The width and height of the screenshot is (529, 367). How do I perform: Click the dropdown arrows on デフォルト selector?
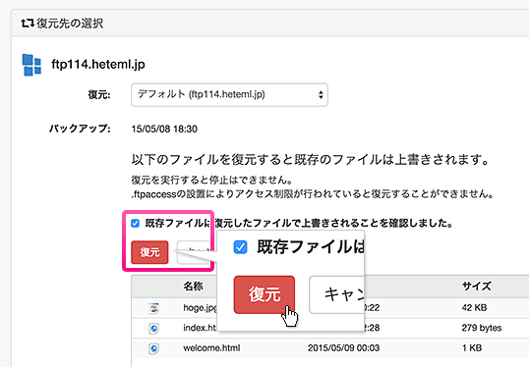[x=321, y=94]
